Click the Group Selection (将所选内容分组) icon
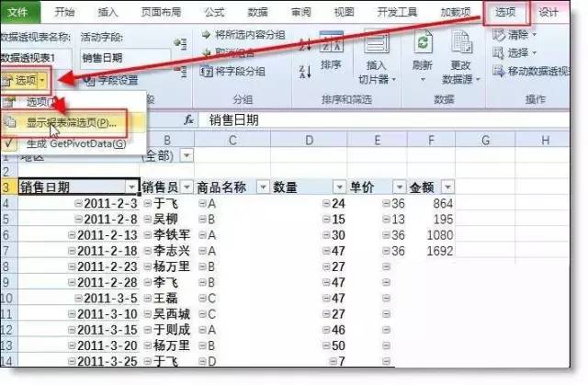 (206, 35)
